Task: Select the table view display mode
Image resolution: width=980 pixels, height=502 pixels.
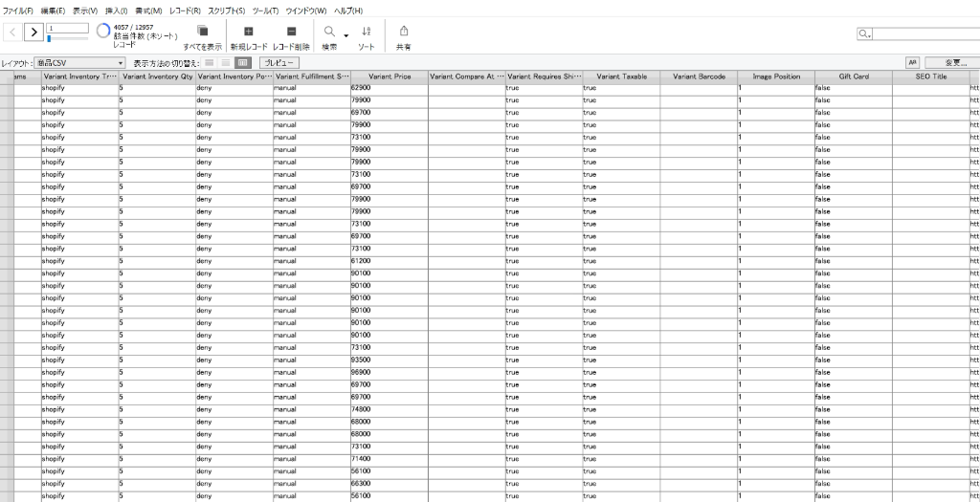Action: point(242,62)
